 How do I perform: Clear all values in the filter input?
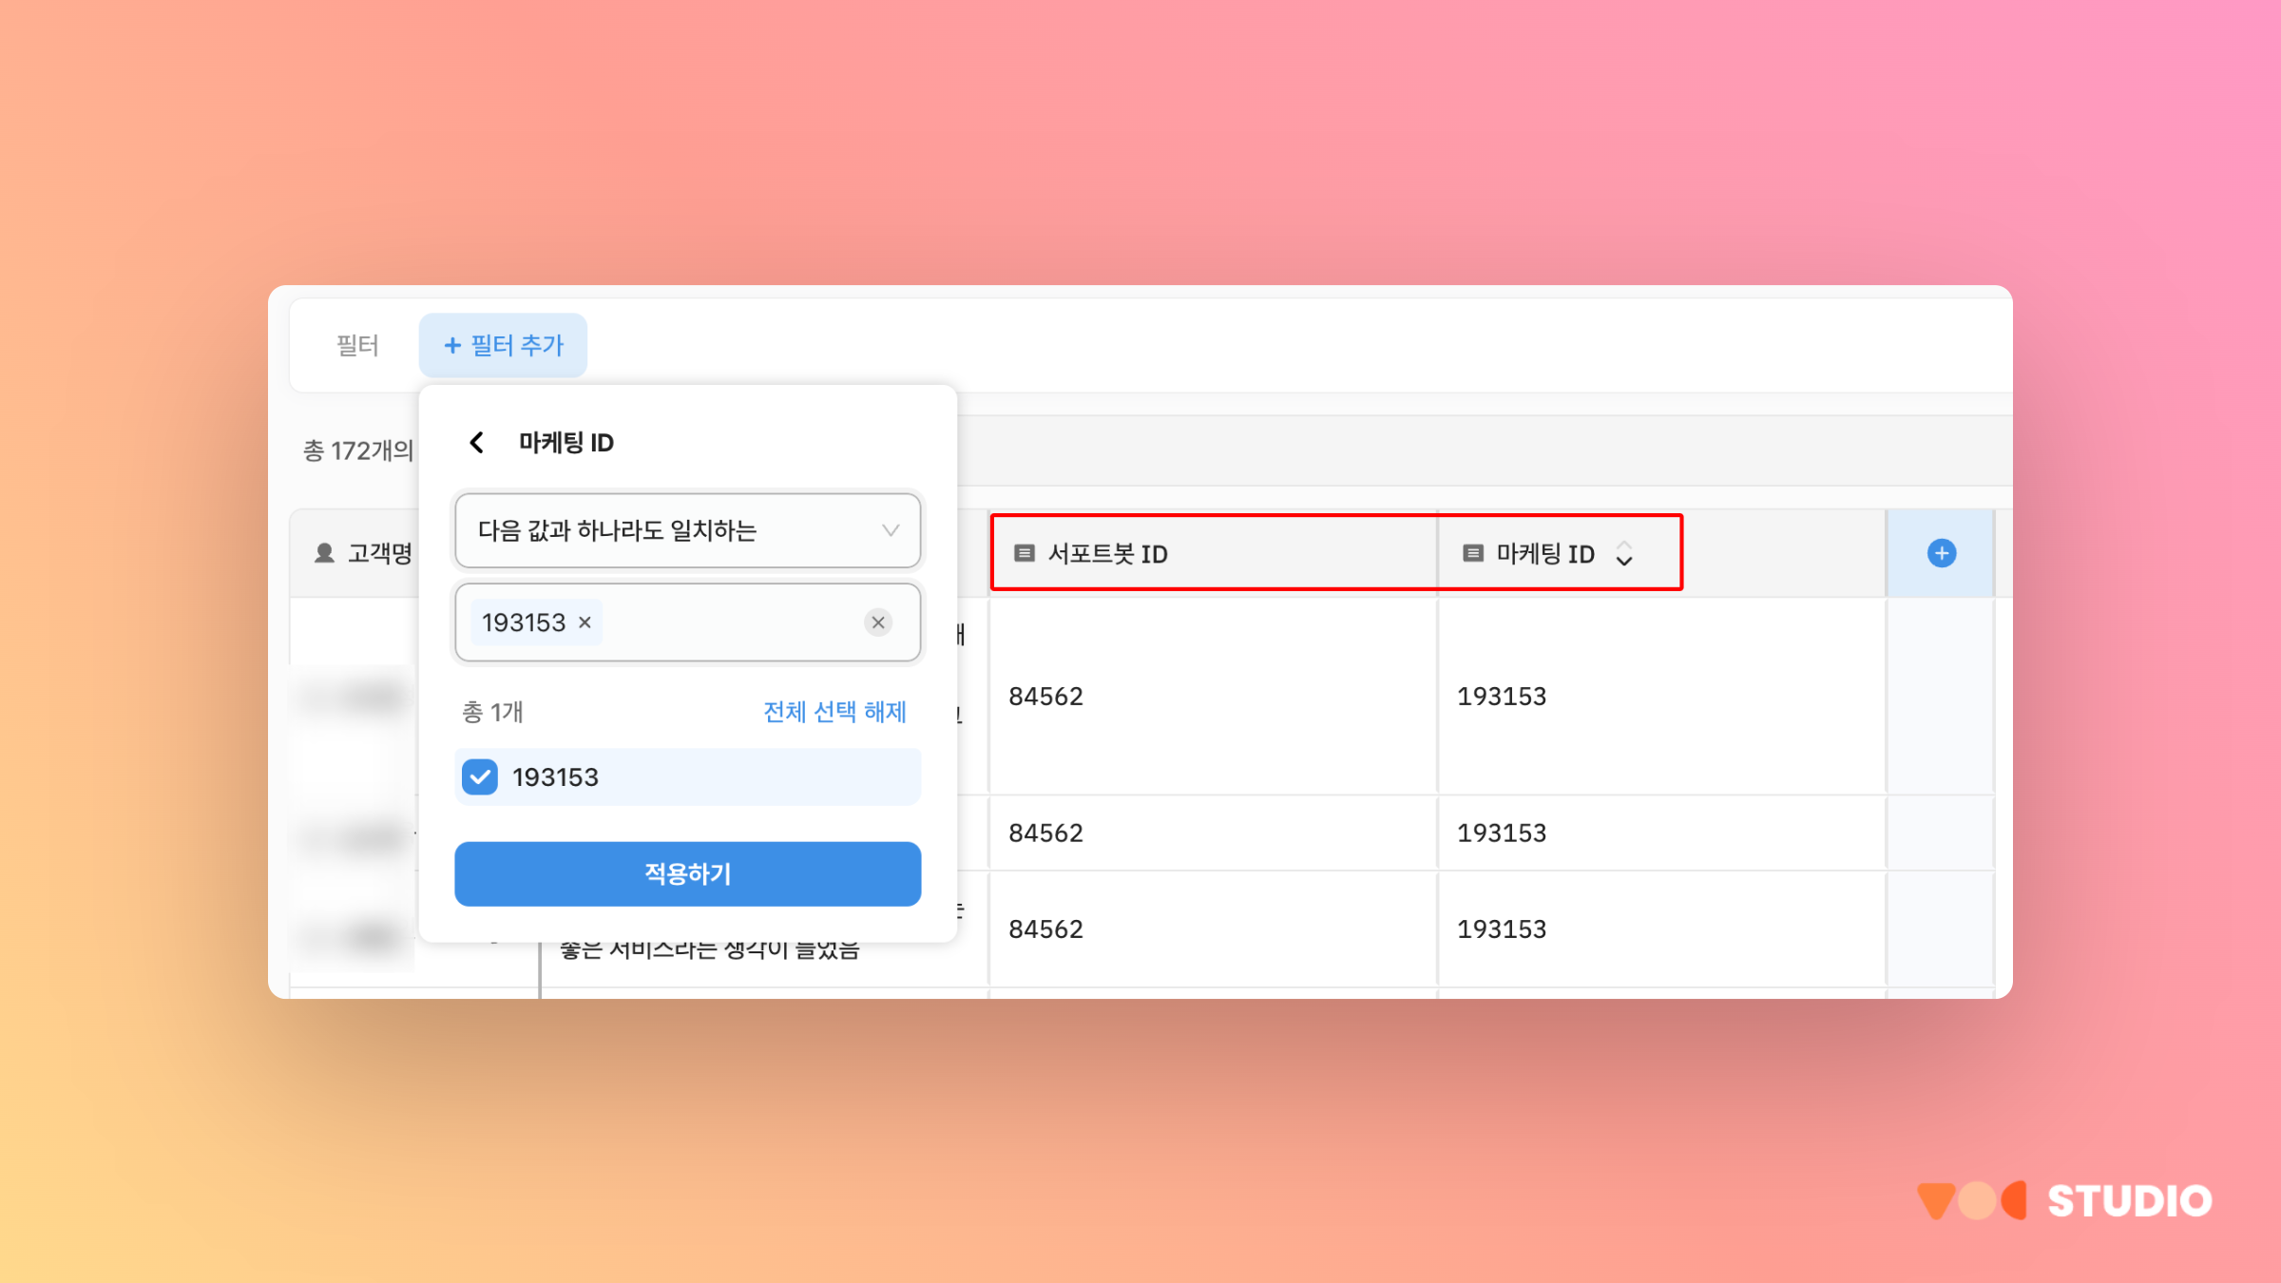click(x=878, y=622)
